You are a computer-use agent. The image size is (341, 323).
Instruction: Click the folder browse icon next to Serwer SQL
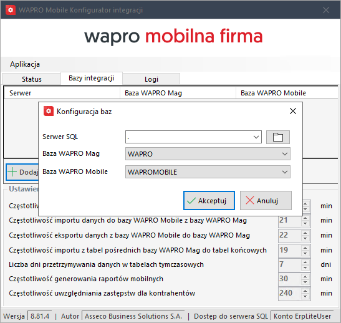277,137
